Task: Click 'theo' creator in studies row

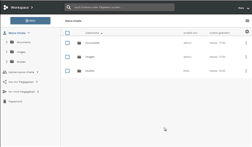Action: [x=186, y=71]
